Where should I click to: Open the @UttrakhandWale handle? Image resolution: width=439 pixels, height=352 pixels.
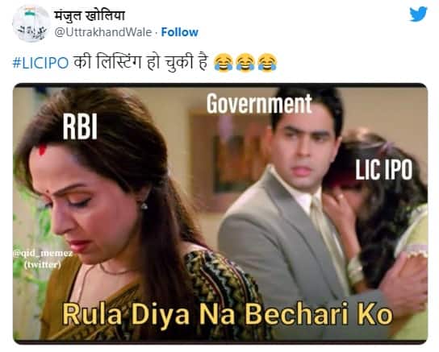point(103,32)
